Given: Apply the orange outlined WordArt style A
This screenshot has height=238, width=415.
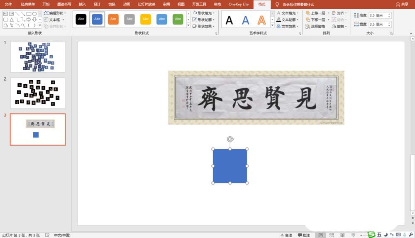Looking at the screenshot, I should point(261,20).
